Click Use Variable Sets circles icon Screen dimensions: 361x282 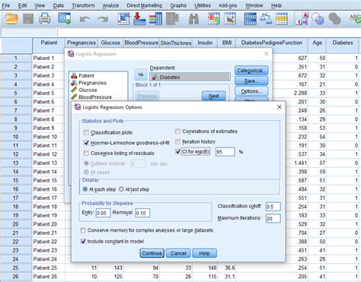click(318, 19)
